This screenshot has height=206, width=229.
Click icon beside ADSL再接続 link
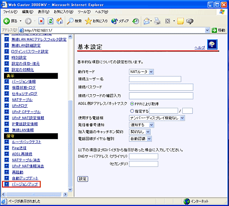[6, 154]
